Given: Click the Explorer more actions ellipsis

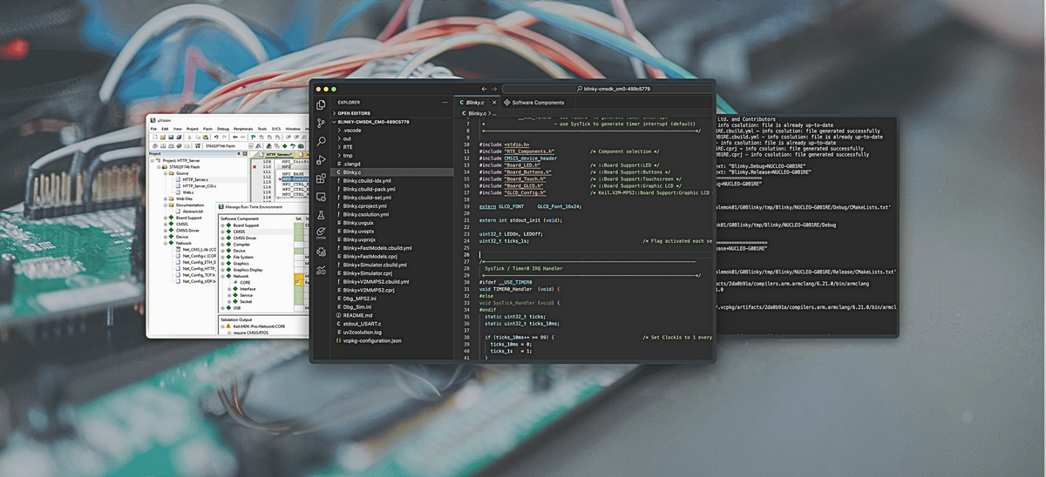Looking at the screenshot, I should [x=445, y=103].
